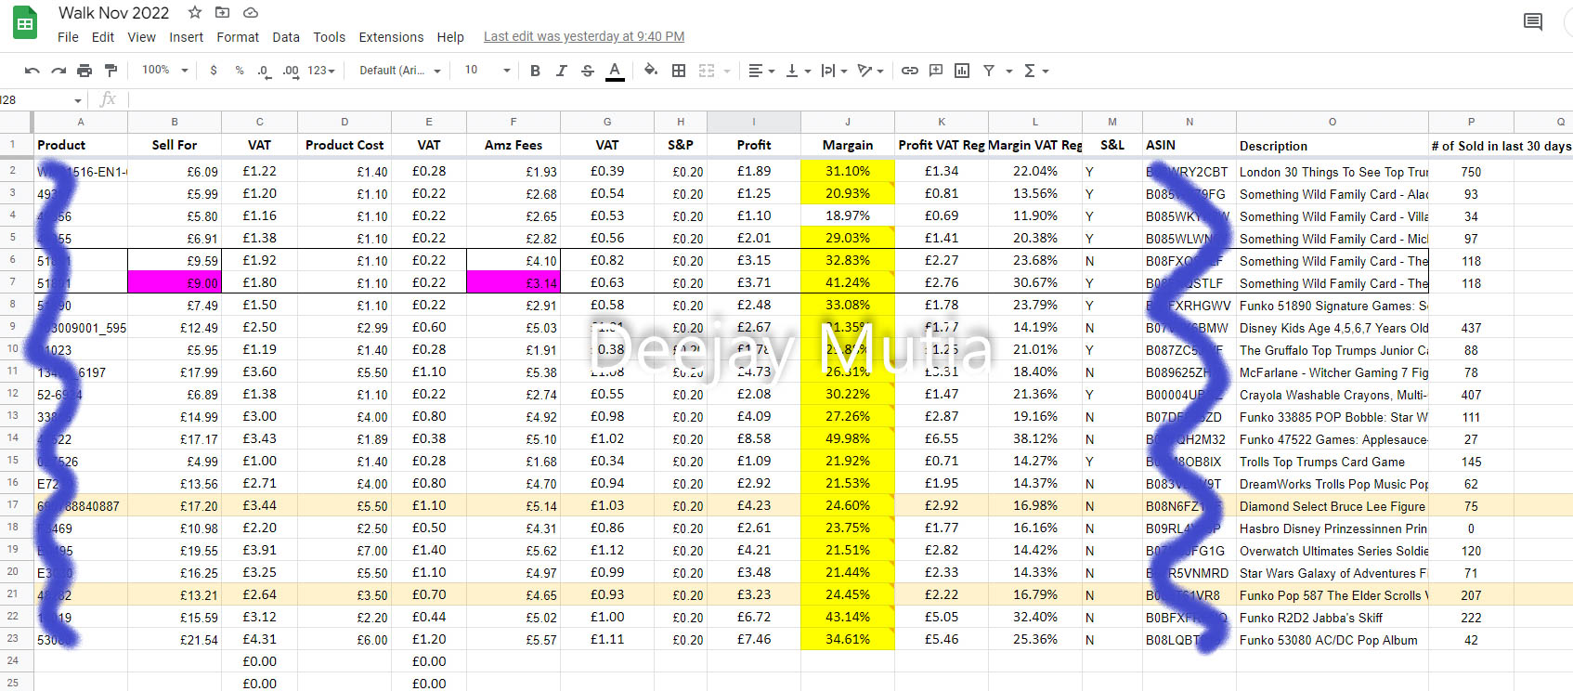
Task: Open vertical align options
Action: (798, 71)
